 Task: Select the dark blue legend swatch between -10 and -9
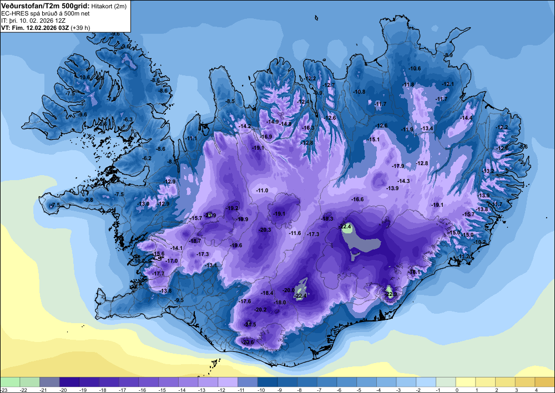(268, 382)
